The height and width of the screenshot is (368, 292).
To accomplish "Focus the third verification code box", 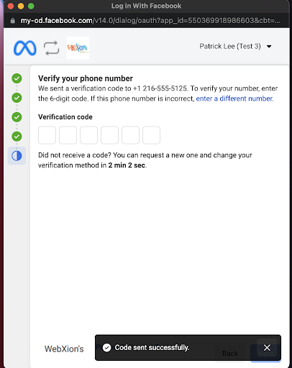I will [88, 135].
